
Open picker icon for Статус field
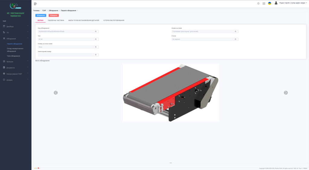click(x=235, y=39)
